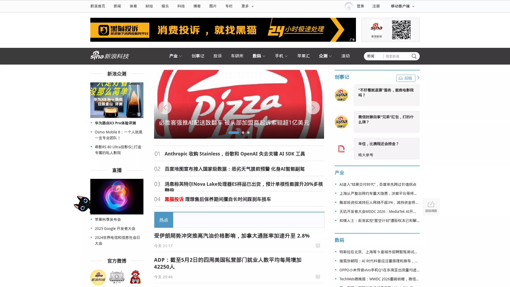
Task: Open the 创事记 nav item
Action: pos(198,56)
